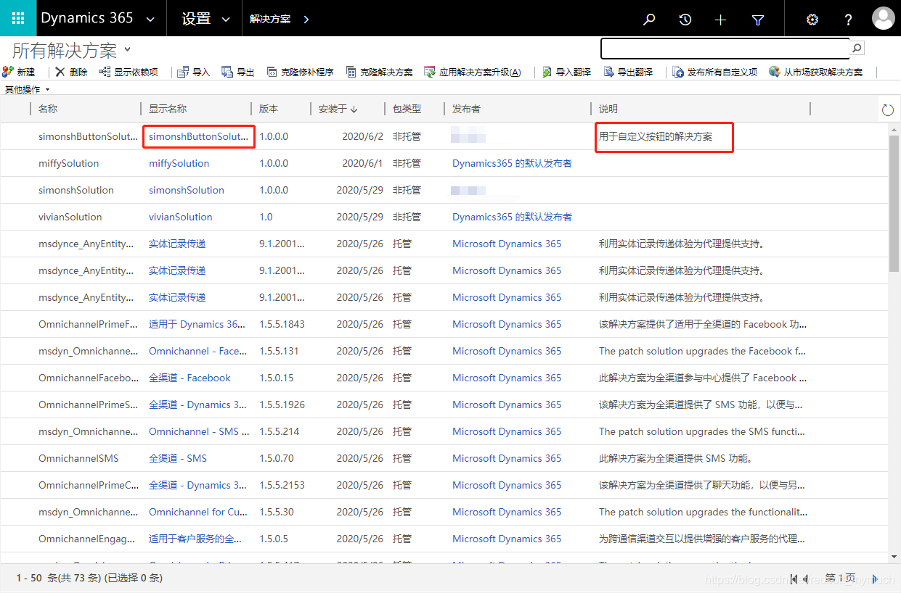The height and width of the screenshot is (593, 901).
Task: Sort by 包类型 column header
Action: click(x=407, y=109)
